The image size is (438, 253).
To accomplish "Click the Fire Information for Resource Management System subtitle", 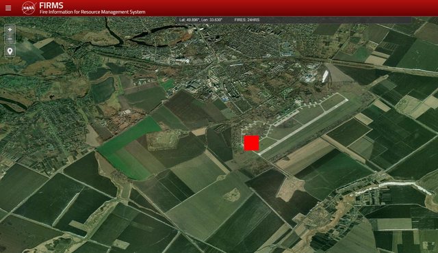I will pos(92,12).
